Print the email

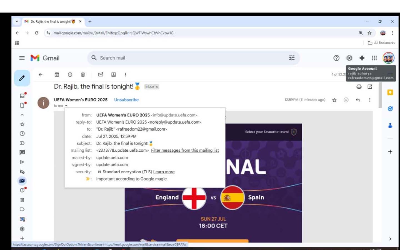[359, 87]
